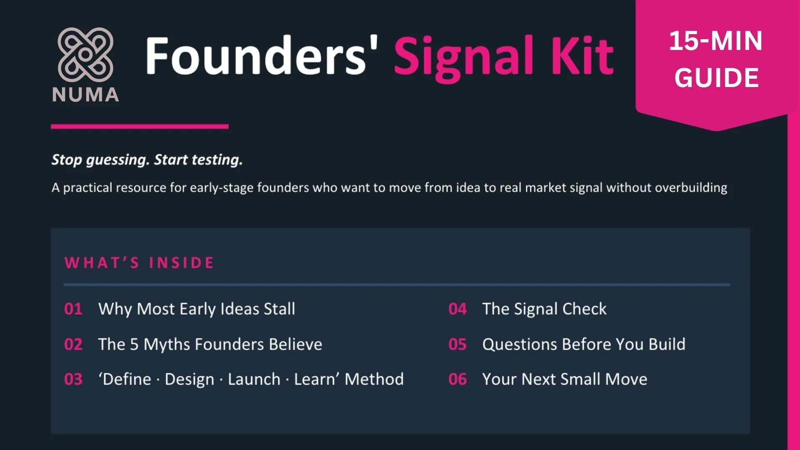Select the pink 05 number marker

457,344
